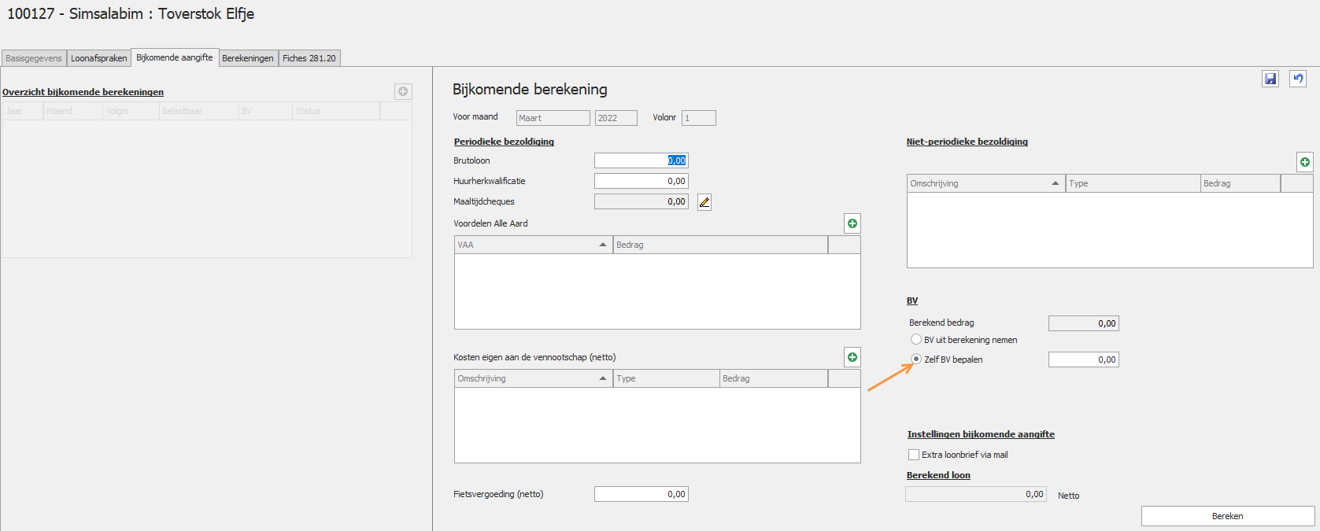This screenshot has height=531, width=1320.
Task: Add a new Voordelen Alle Aard row
Action: tap(852, 223)
